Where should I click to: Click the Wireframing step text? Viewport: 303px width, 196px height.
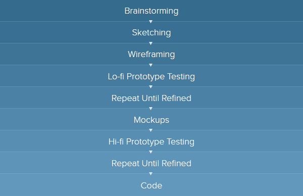151,55
